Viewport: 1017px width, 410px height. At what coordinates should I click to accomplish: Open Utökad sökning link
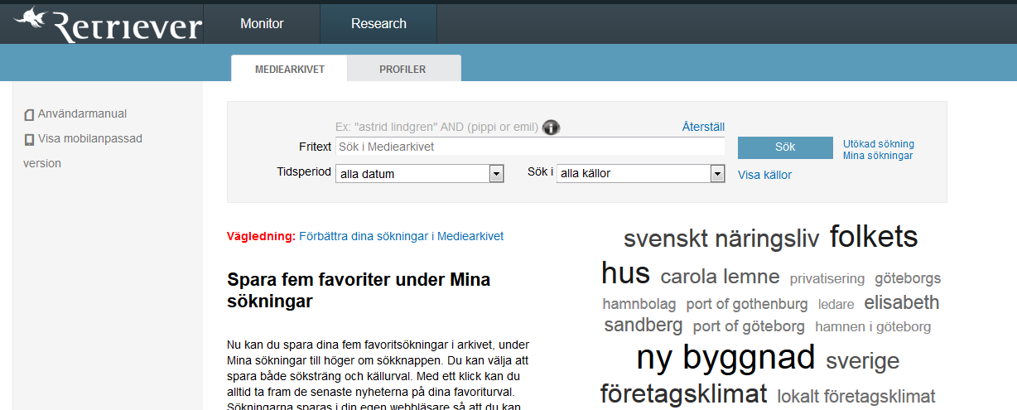pos(879,144)
